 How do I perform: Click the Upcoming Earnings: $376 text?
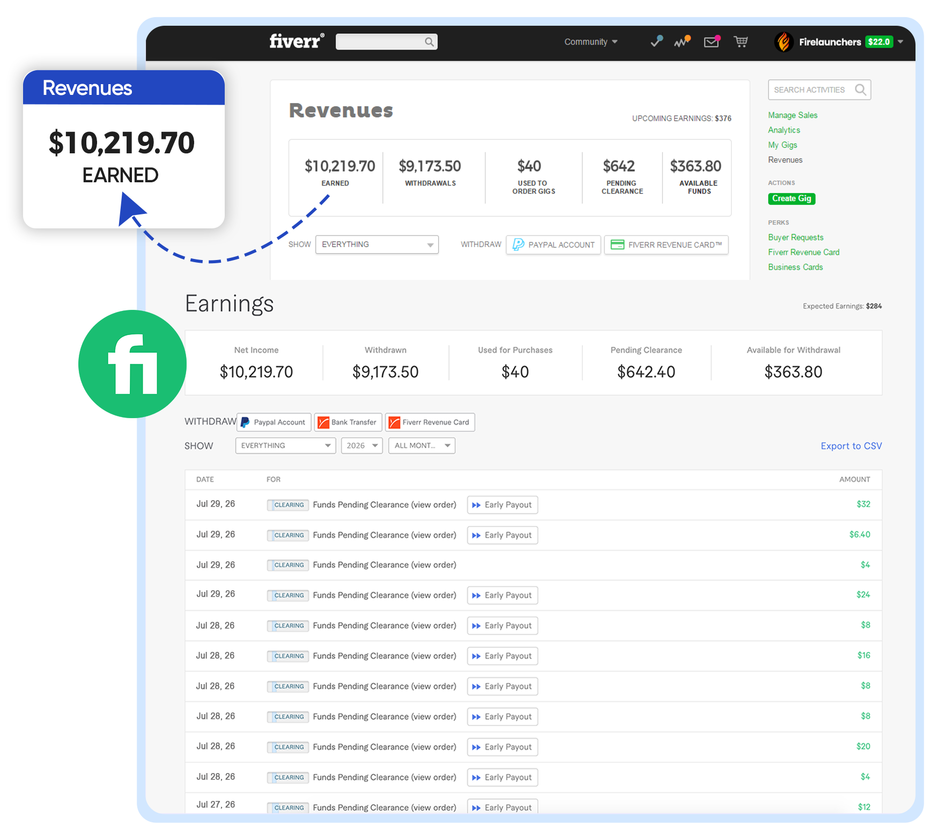682,118
